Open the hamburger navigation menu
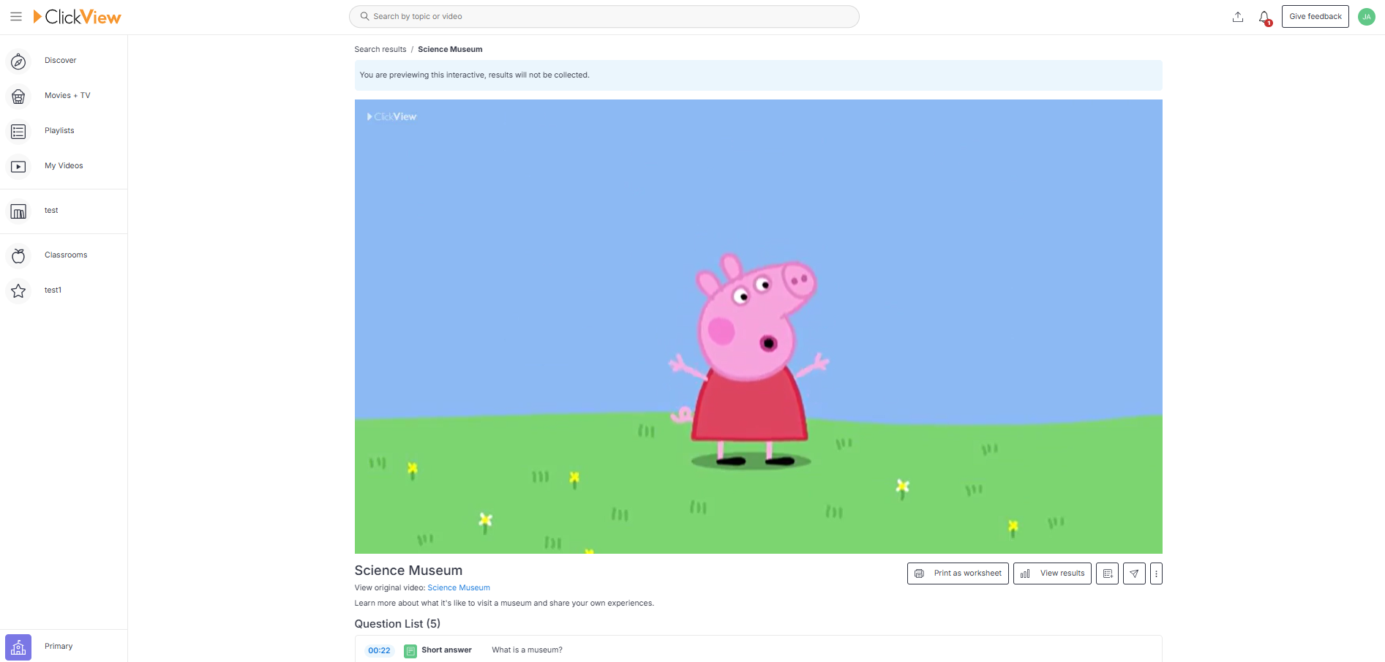1385x662 pixels. (16, 16)
